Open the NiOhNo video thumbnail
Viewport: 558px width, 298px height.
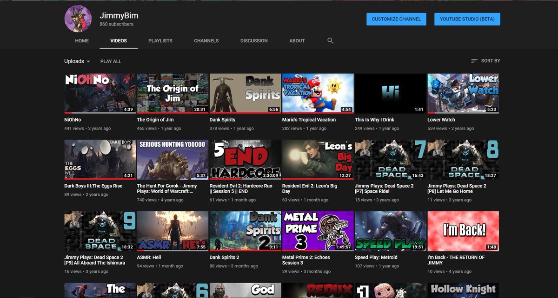[x=100, y=94]
